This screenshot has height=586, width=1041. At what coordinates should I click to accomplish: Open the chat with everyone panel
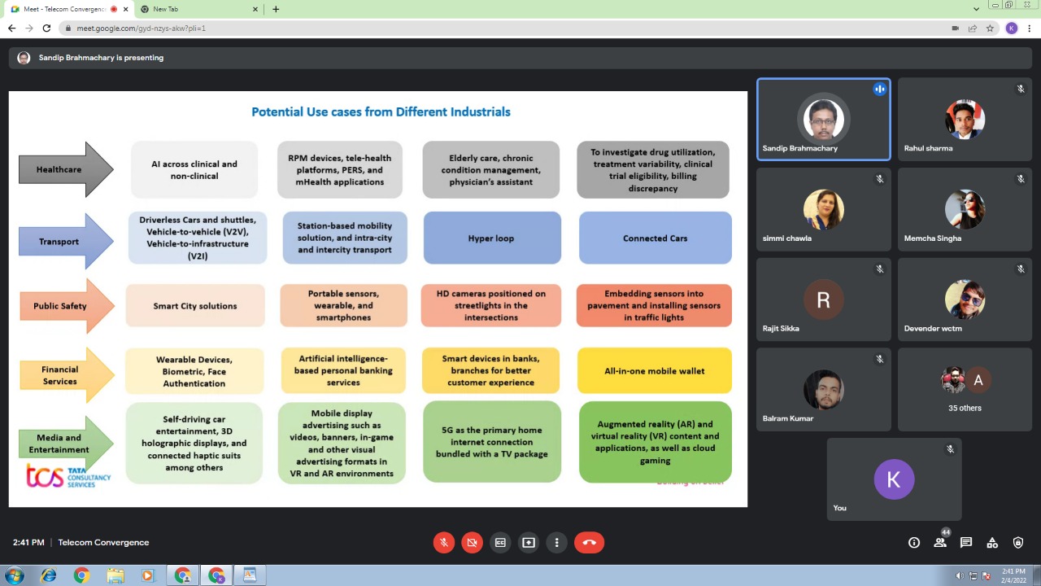966,543
